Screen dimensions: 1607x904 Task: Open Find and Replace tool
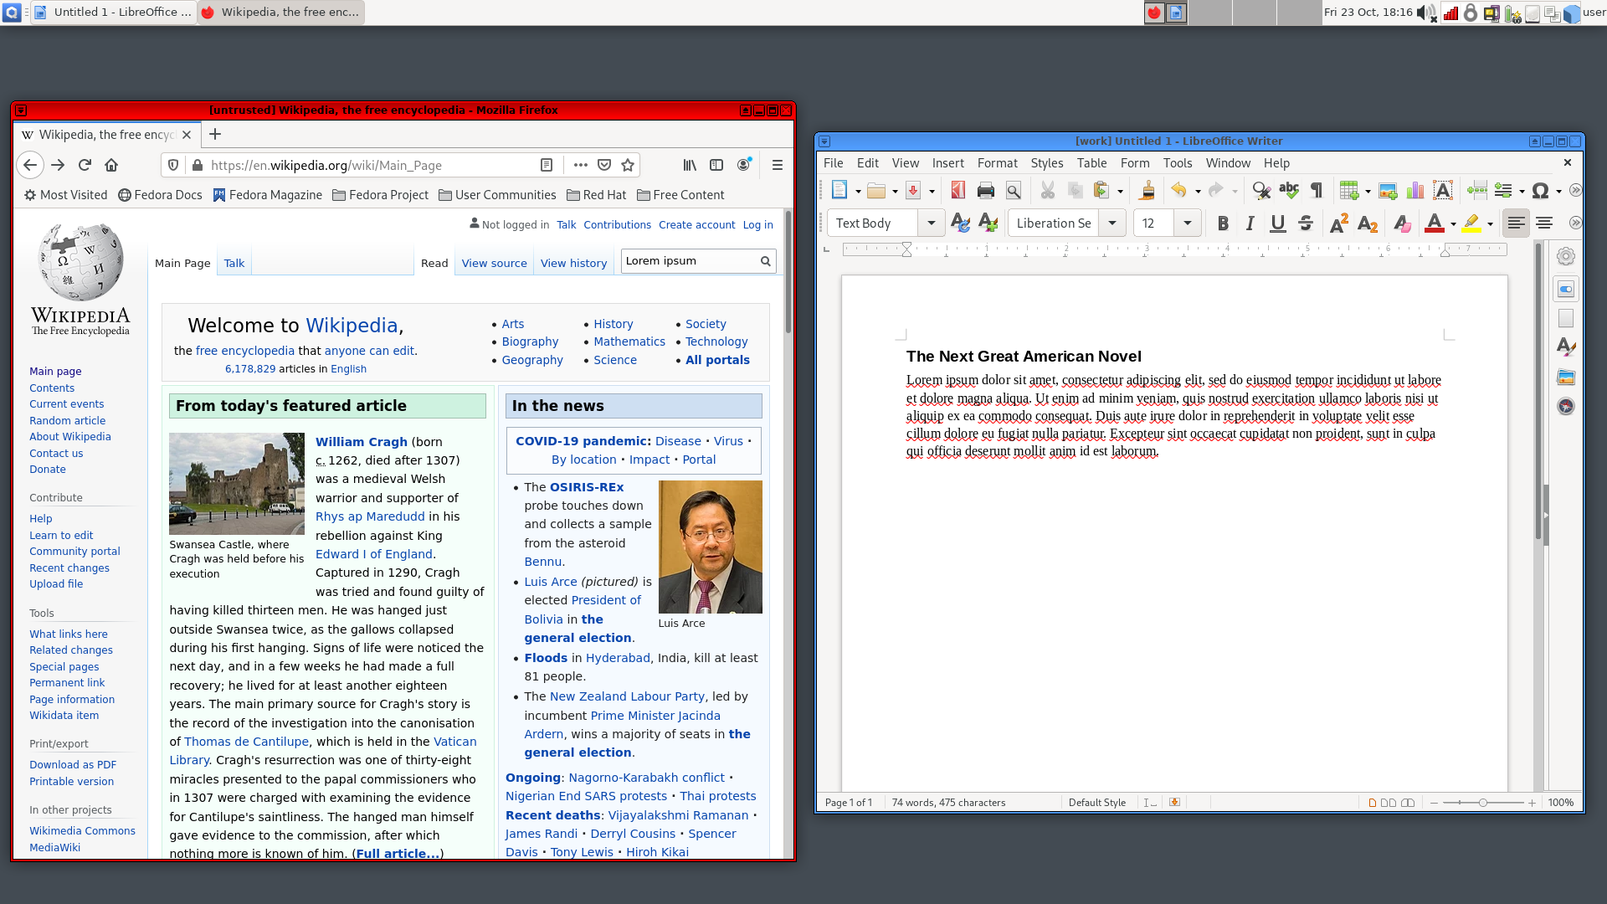point(1261,191)
